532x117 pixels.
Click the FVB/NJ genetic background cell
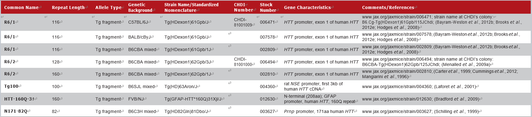(136, 99)
